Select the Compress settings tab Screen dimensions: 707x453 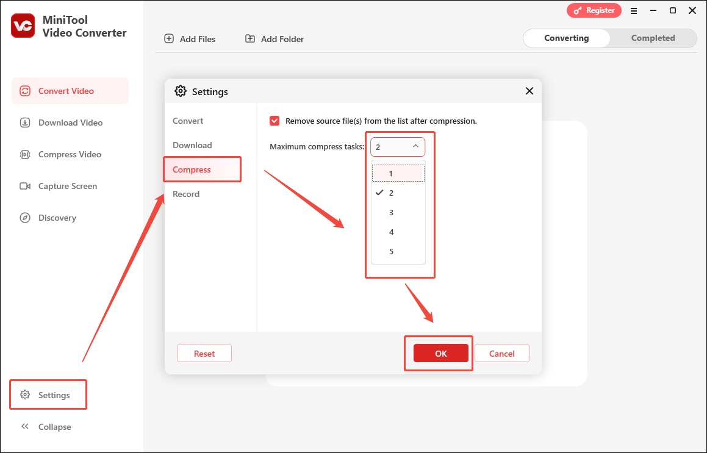[203, 169]
